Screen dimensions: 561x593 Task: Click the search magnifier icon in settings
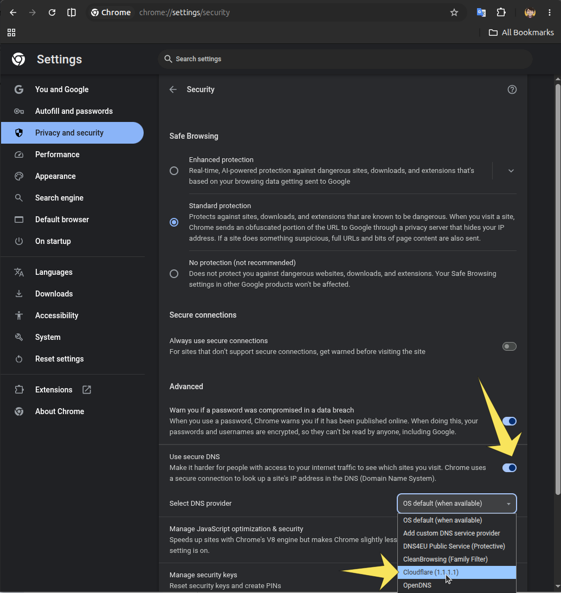click(x=168, y=59)
